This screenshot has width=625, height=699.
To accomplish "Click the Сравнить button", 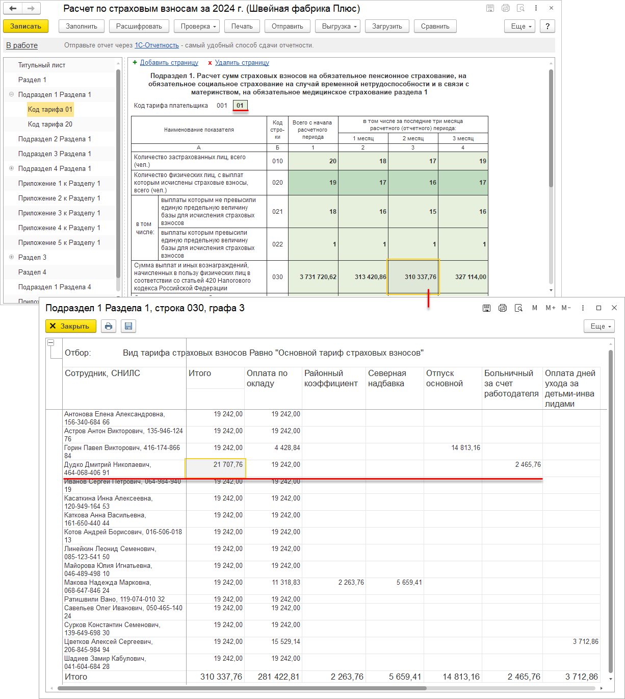I will (435, 26).
